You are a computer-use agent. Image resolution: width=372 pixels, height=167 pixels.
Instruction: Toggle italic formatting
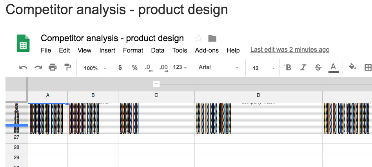(303, 67)
